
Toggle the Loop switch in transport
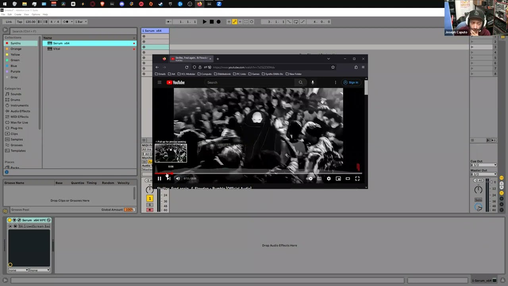[296, 22]
